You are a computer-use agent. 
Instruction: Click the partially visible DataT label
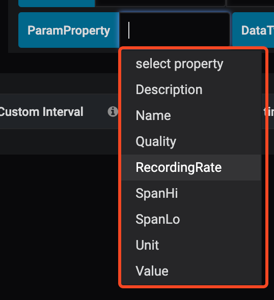(x=253, y=30)
